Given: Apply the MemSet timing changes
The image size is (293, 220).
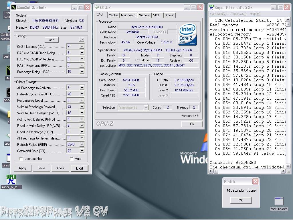Looking at the screenshot, I should point(23,168).
